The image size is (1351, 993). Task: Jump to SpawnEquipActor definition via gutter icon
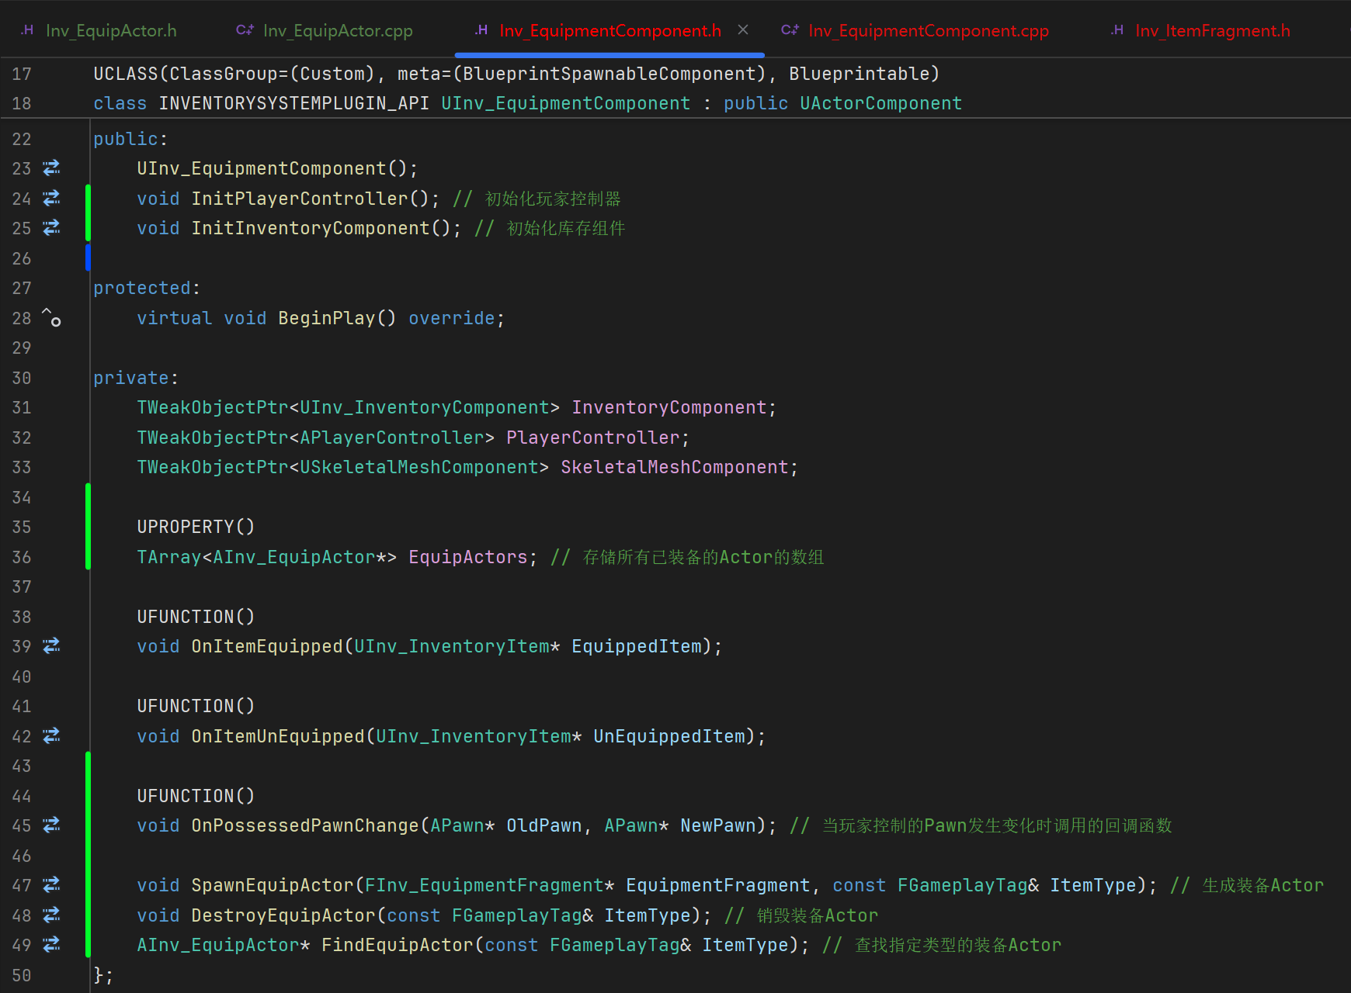(x=51, y=884)
